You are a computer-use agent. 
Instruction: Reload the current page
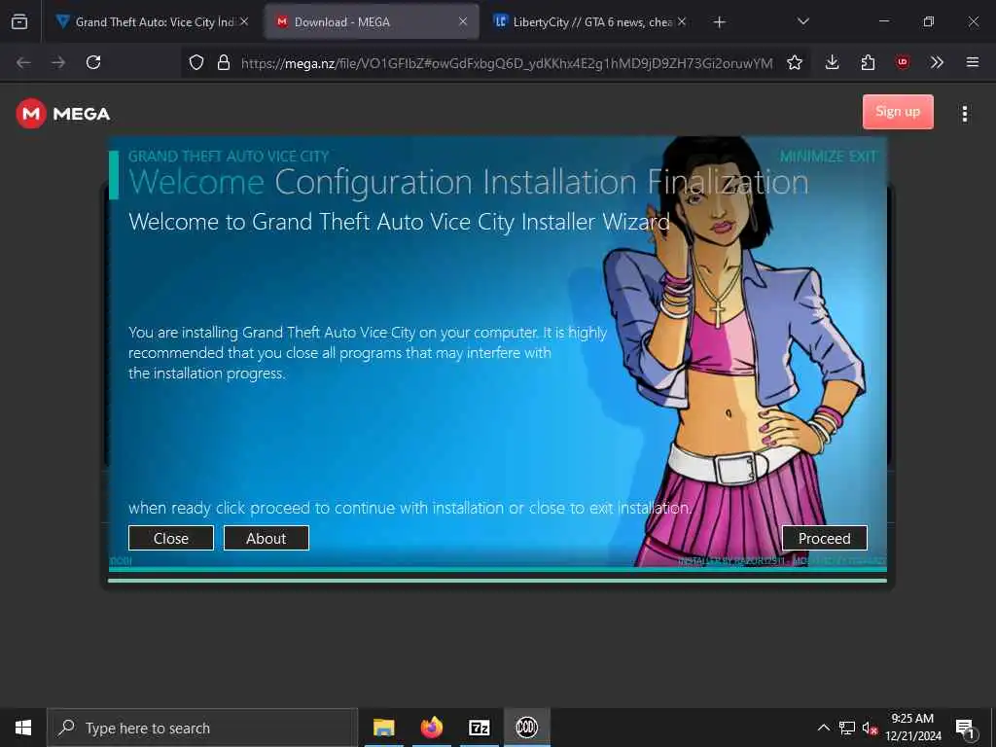click(x=93, y=62)
